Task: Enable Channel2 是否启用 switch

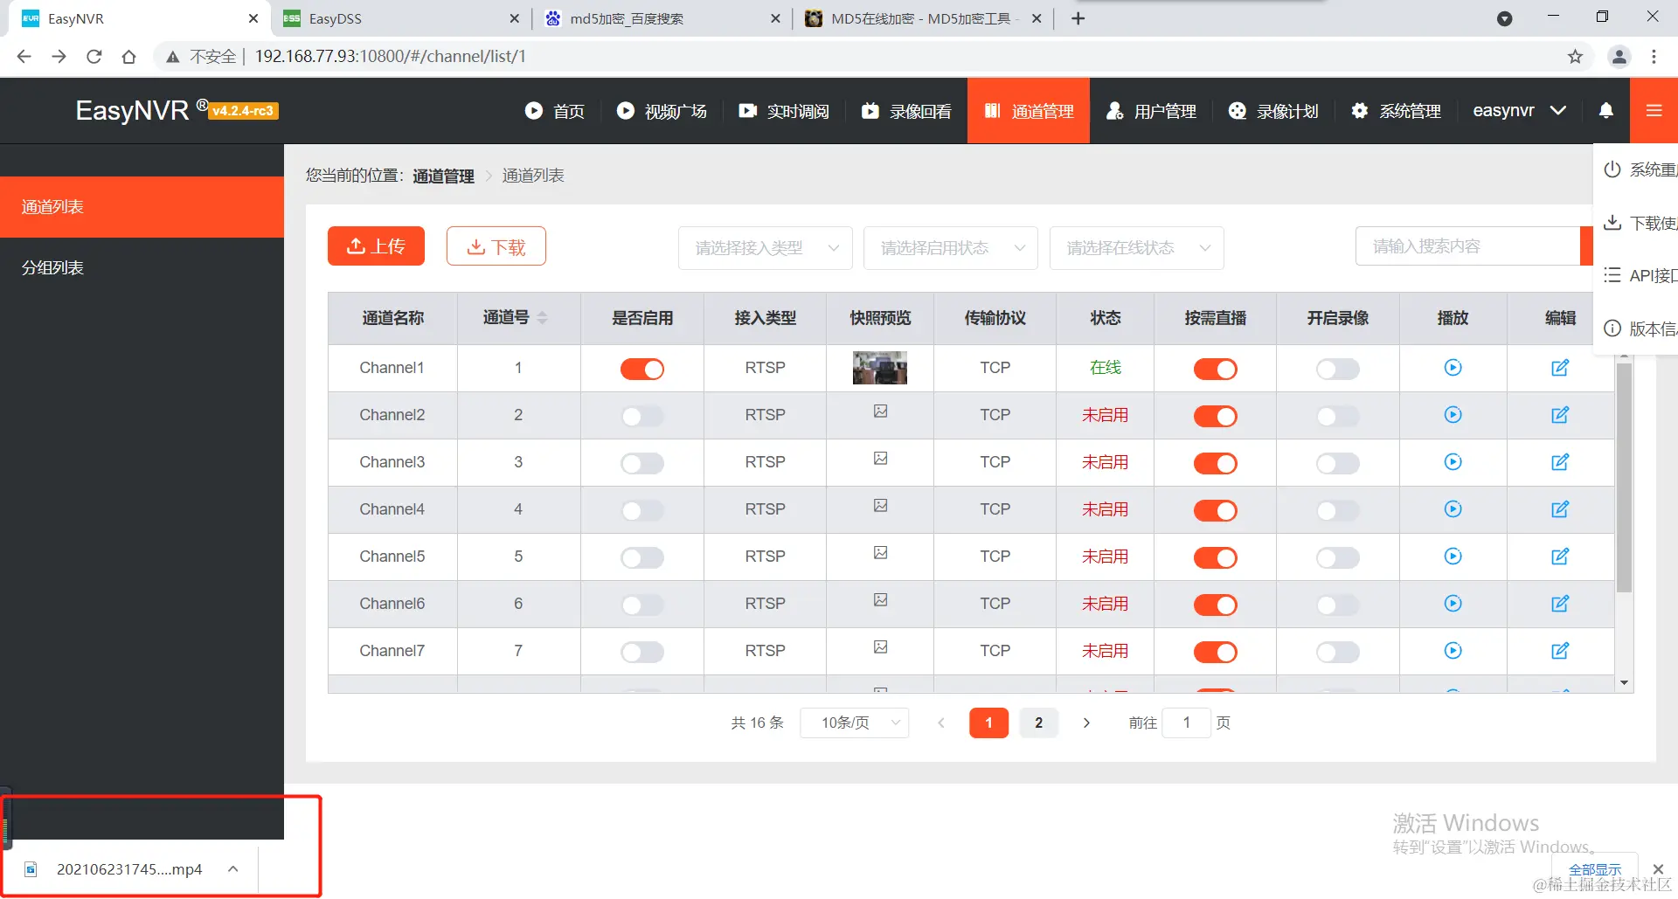Action: click(x=642, y=416)
